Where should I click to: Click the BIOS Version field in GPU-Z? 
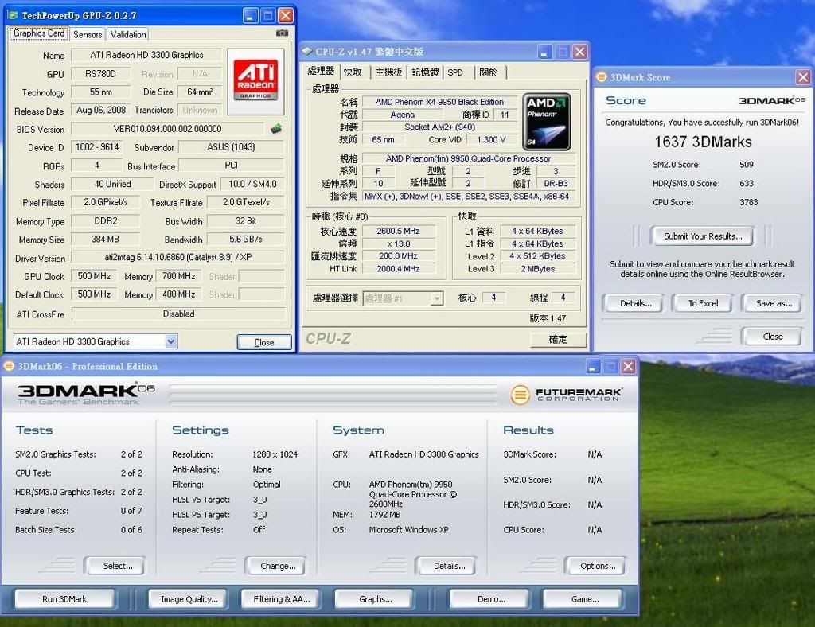(x=167, y=129)
